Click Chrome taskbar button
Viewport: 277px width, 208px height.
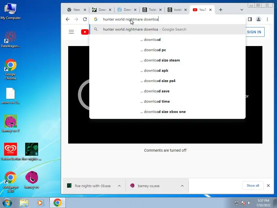tap(58, 203)
